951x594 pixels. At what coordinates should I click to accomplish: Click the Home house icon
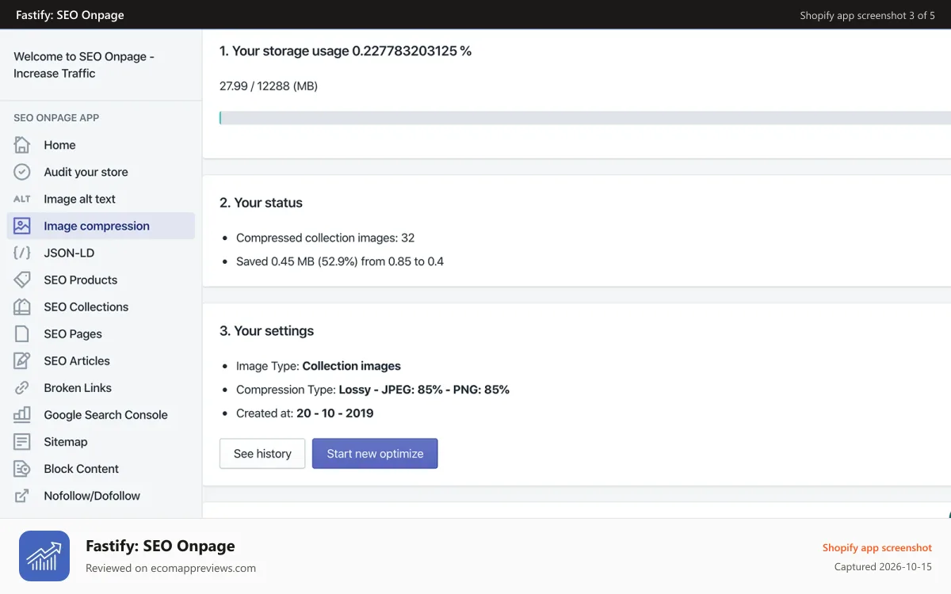(22, 145)
